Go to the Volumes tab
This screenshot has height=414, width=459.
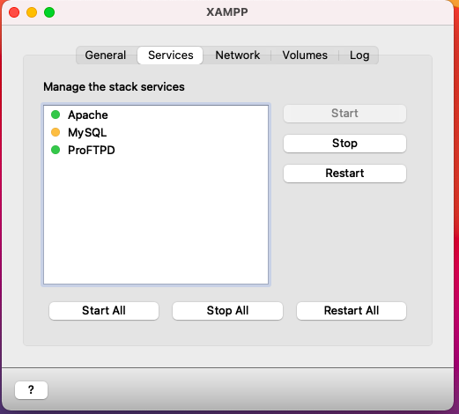[305, 55]
